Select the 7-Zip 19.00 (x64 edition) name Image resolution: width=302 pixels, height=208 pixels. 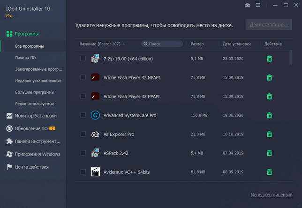click(x=128, y=59)
